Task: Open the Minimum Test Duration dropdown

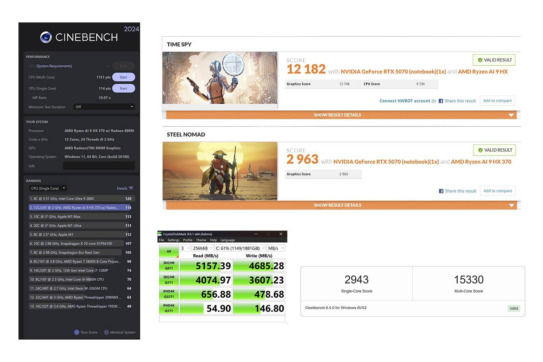Action: pyautogui.click(x=104, y=107)
